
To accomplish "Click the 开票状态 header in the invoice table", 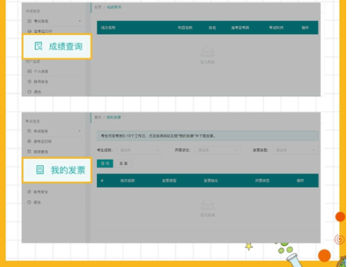I will pyautogui.click(x=262, y=181).
